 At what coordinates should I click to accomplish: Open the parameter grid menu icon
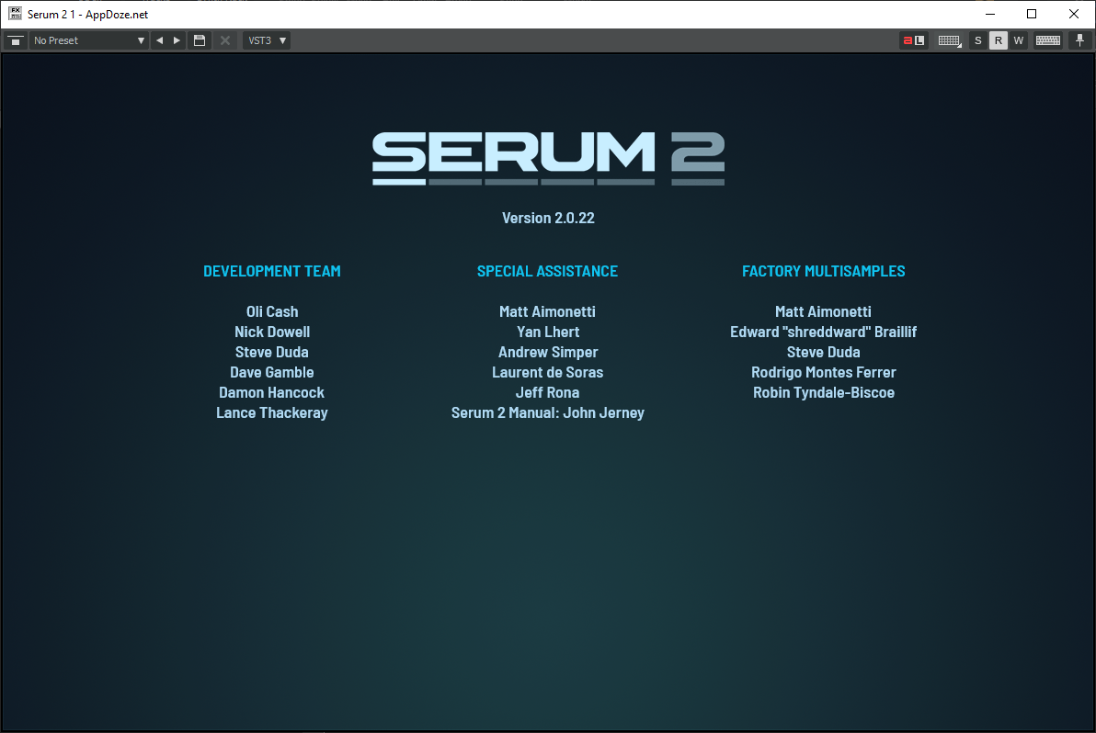coord(949,40)
